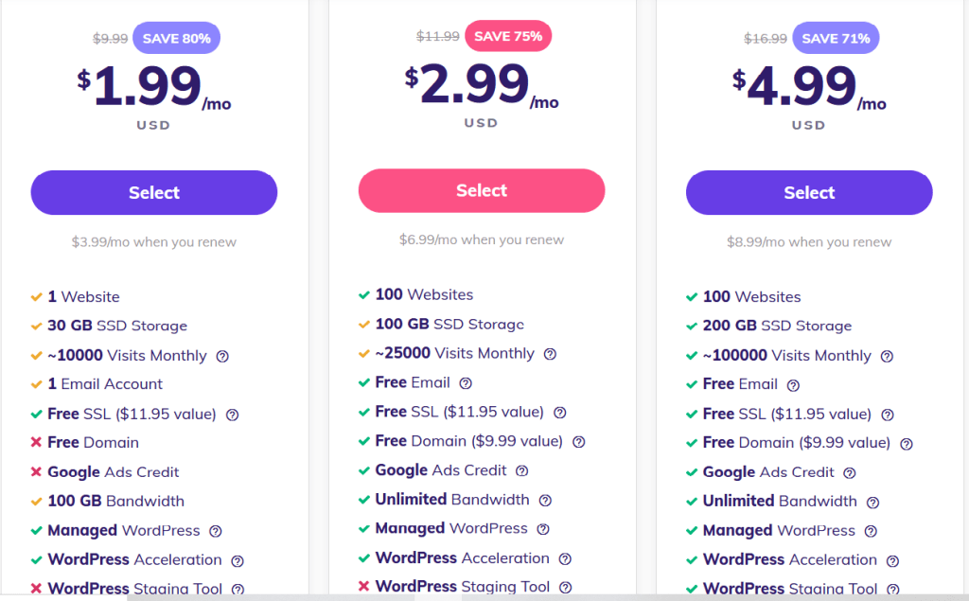Screen dimensions: 969x601
Task: Open WordPress Acceleration help icon in $4.99 plan
Action: [892, 560]
